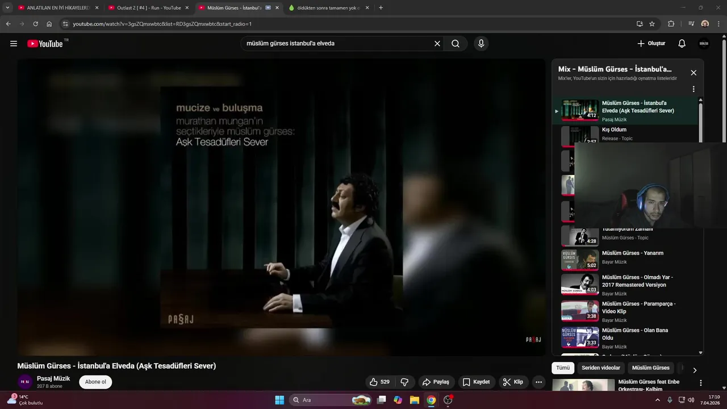Open volume control in system tray

[691, 400]
